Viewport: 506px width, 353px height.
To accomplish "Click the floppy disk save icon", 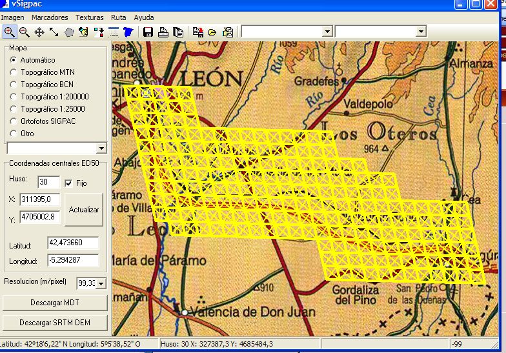I will pos(148,32).
